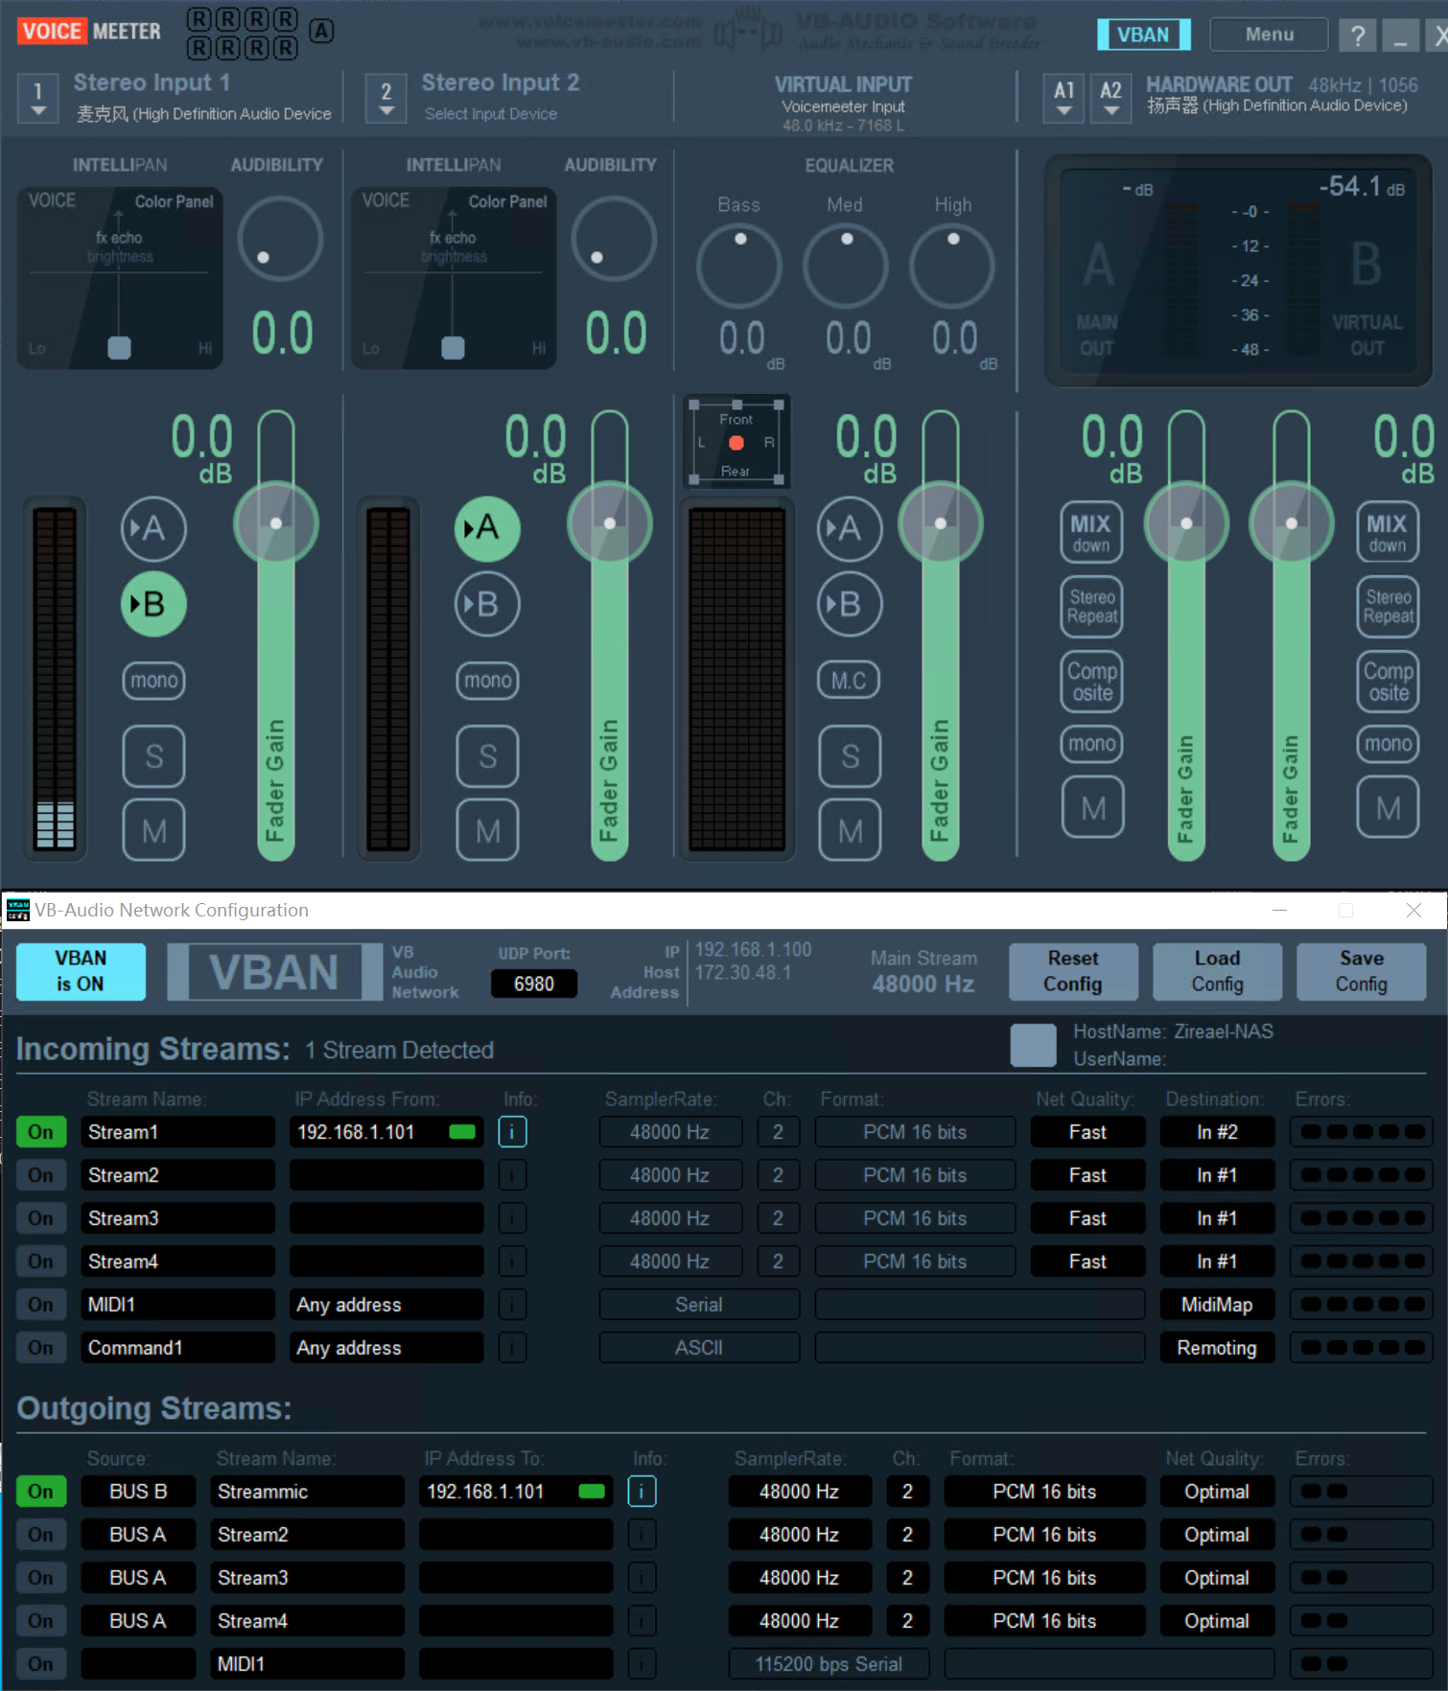Screen dimensions: 1448x1691
Task: Click M.C button on Virtual Input
Action: [x=849, y=681]
